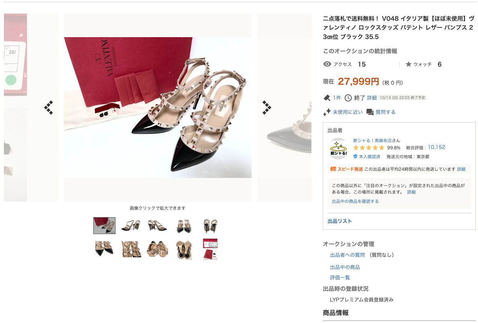
Task: Open 詳細 link next to 終了
Action: 372,98
